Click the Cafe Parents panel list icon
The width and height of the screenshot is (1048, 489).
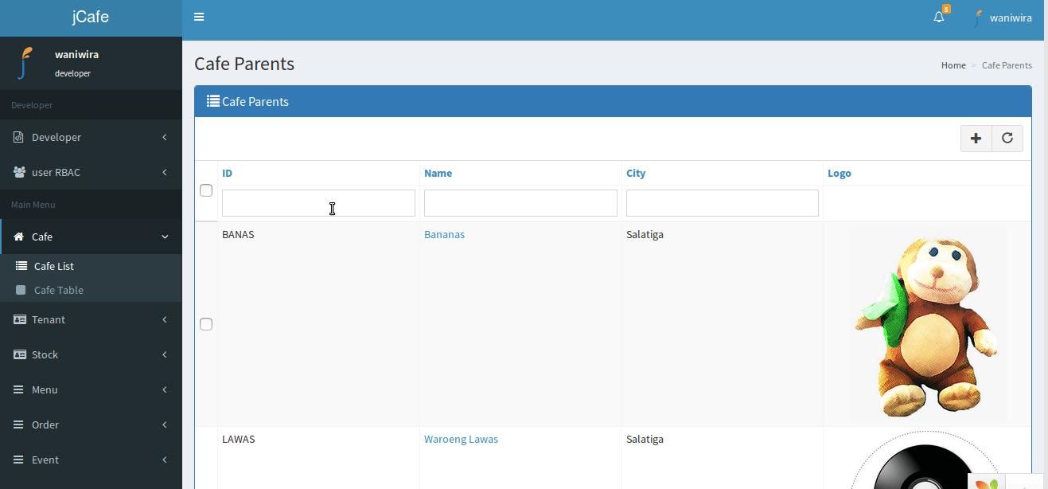point(213,101)
